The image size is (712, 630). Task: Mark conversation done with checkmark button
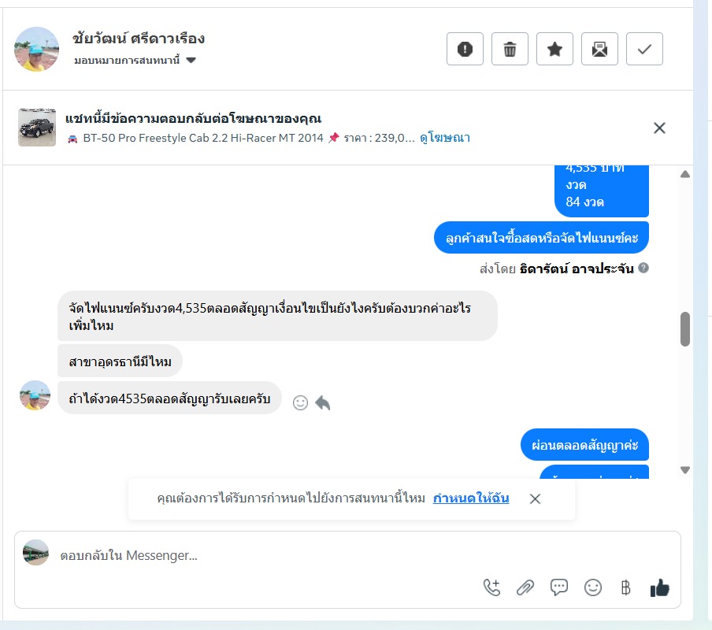coord(645,49)
